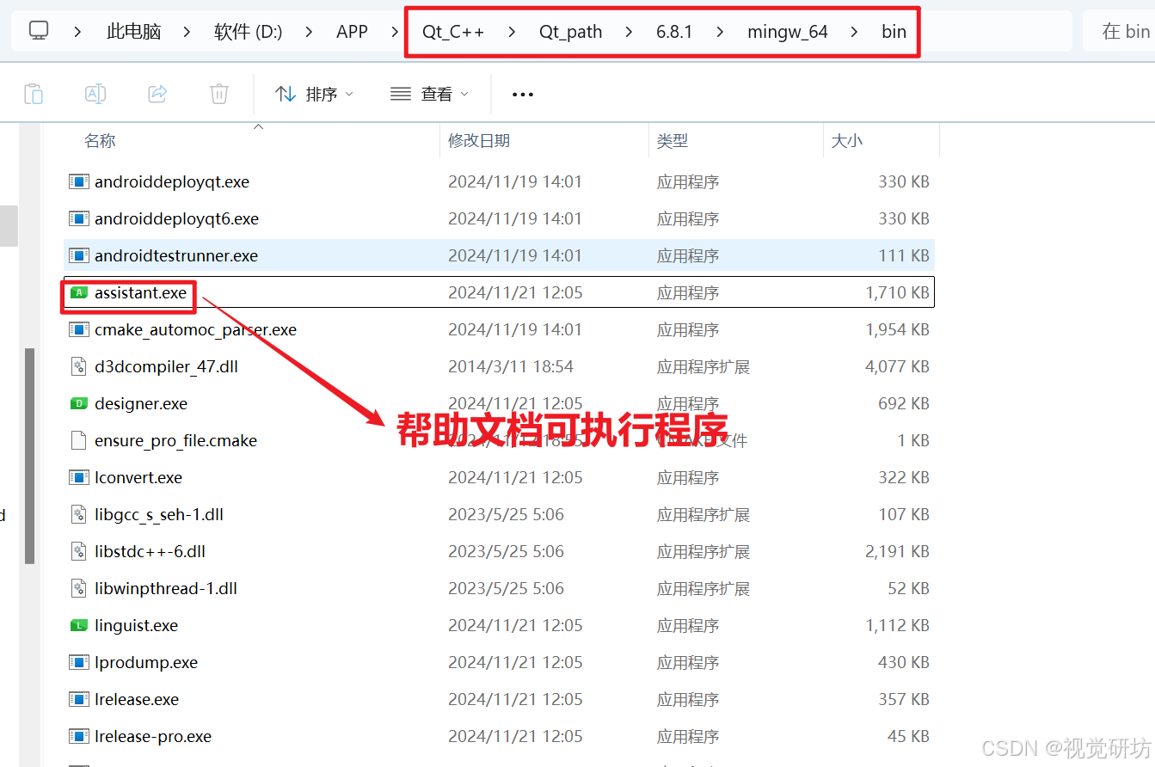This screenshot has width=1155, height=767.
Task: Click the androiddeployqt.exe file icon
Action: tap(79, 181)
